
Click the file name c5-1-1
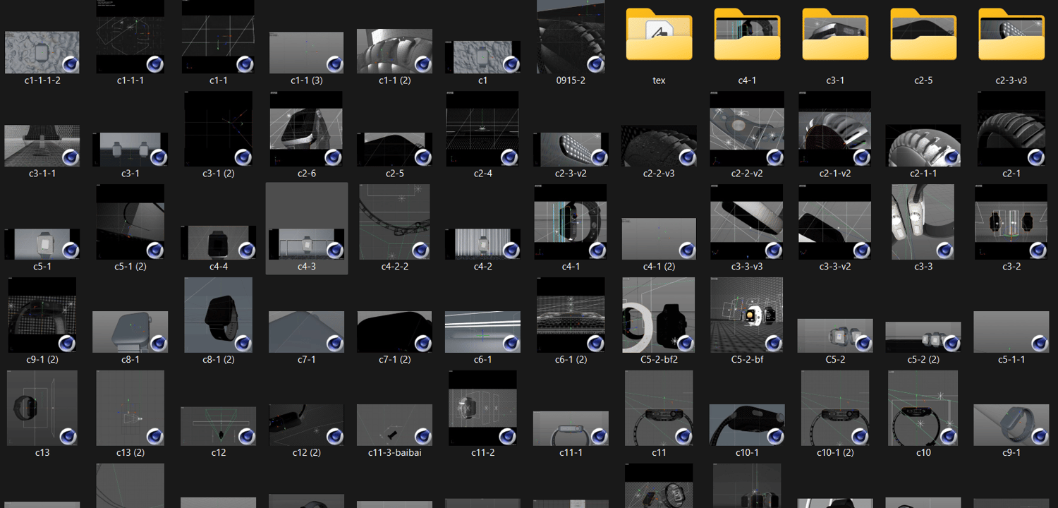(x=1011, y=360)
